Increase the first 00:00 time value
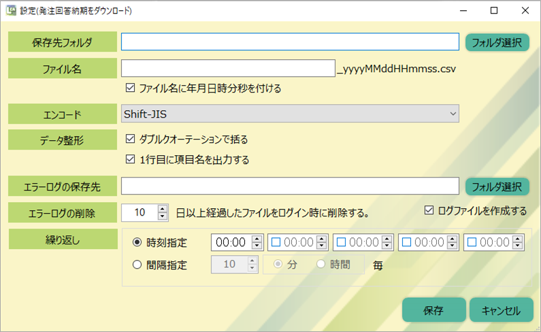Screen dimensions: 541x332 pyautogui.click(x=257, y=239)
